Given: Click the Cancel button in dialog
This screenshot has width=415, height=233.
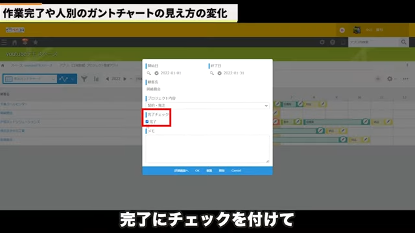Looking at the screenshot, I should pyautogui.click(x=236, y=171).
